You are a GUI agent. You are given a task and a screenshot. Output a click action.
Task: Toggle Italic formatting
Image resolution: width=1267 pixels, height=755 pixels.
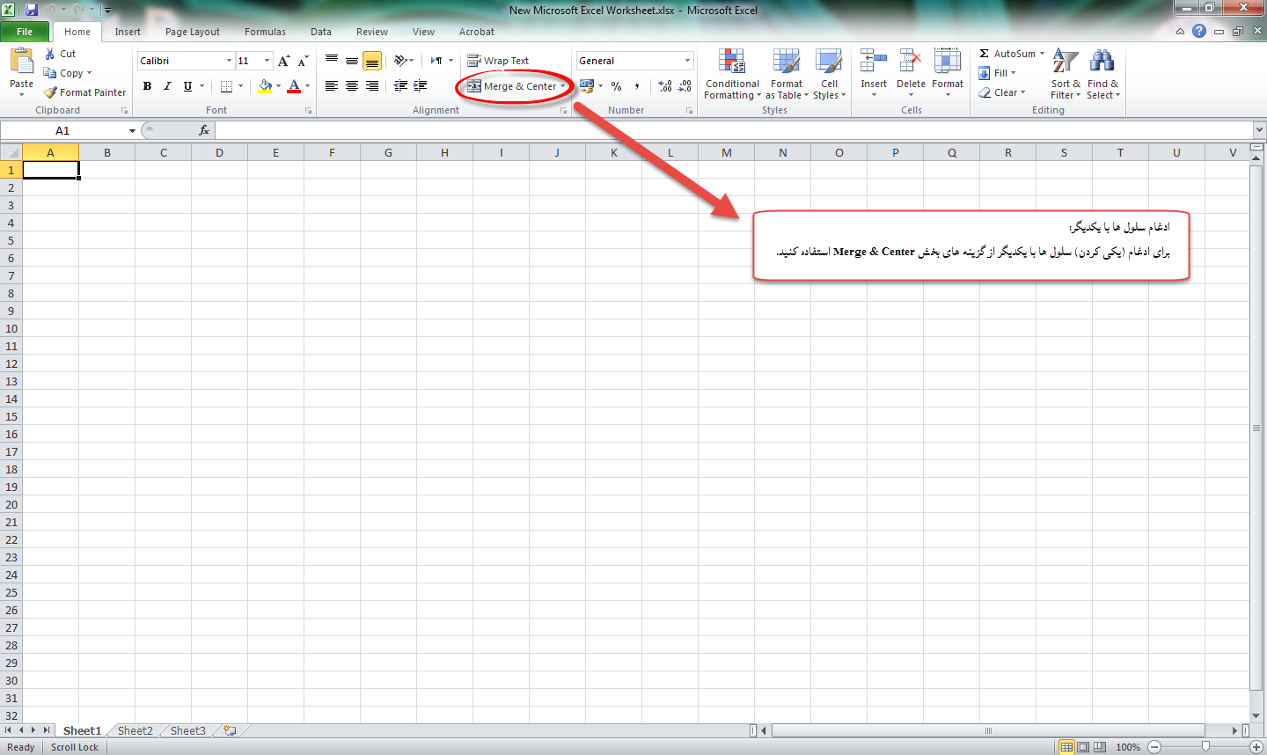(x=167, y=86)
